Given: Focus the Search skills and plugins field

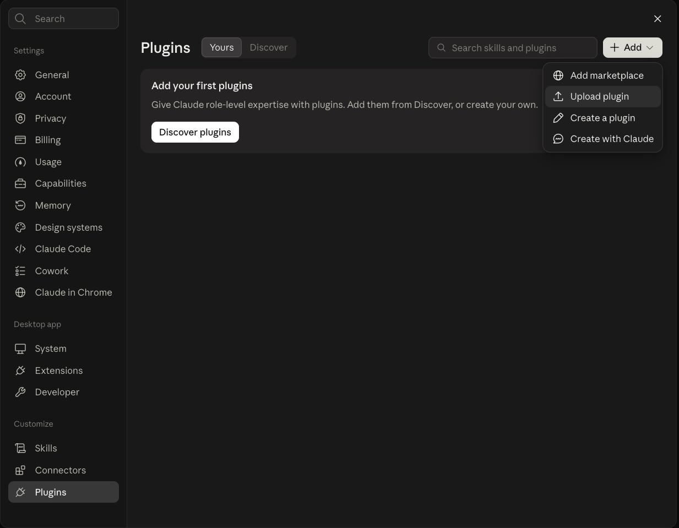Looking at the screenshot, I should coord(513,48).
